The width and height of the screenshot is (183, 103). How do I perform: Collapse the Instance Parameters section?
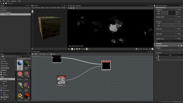coord(155,46)
